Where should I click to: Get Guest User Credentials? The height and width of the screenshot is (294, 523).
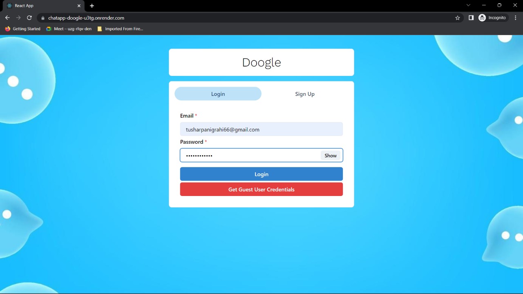pos(261,189)
